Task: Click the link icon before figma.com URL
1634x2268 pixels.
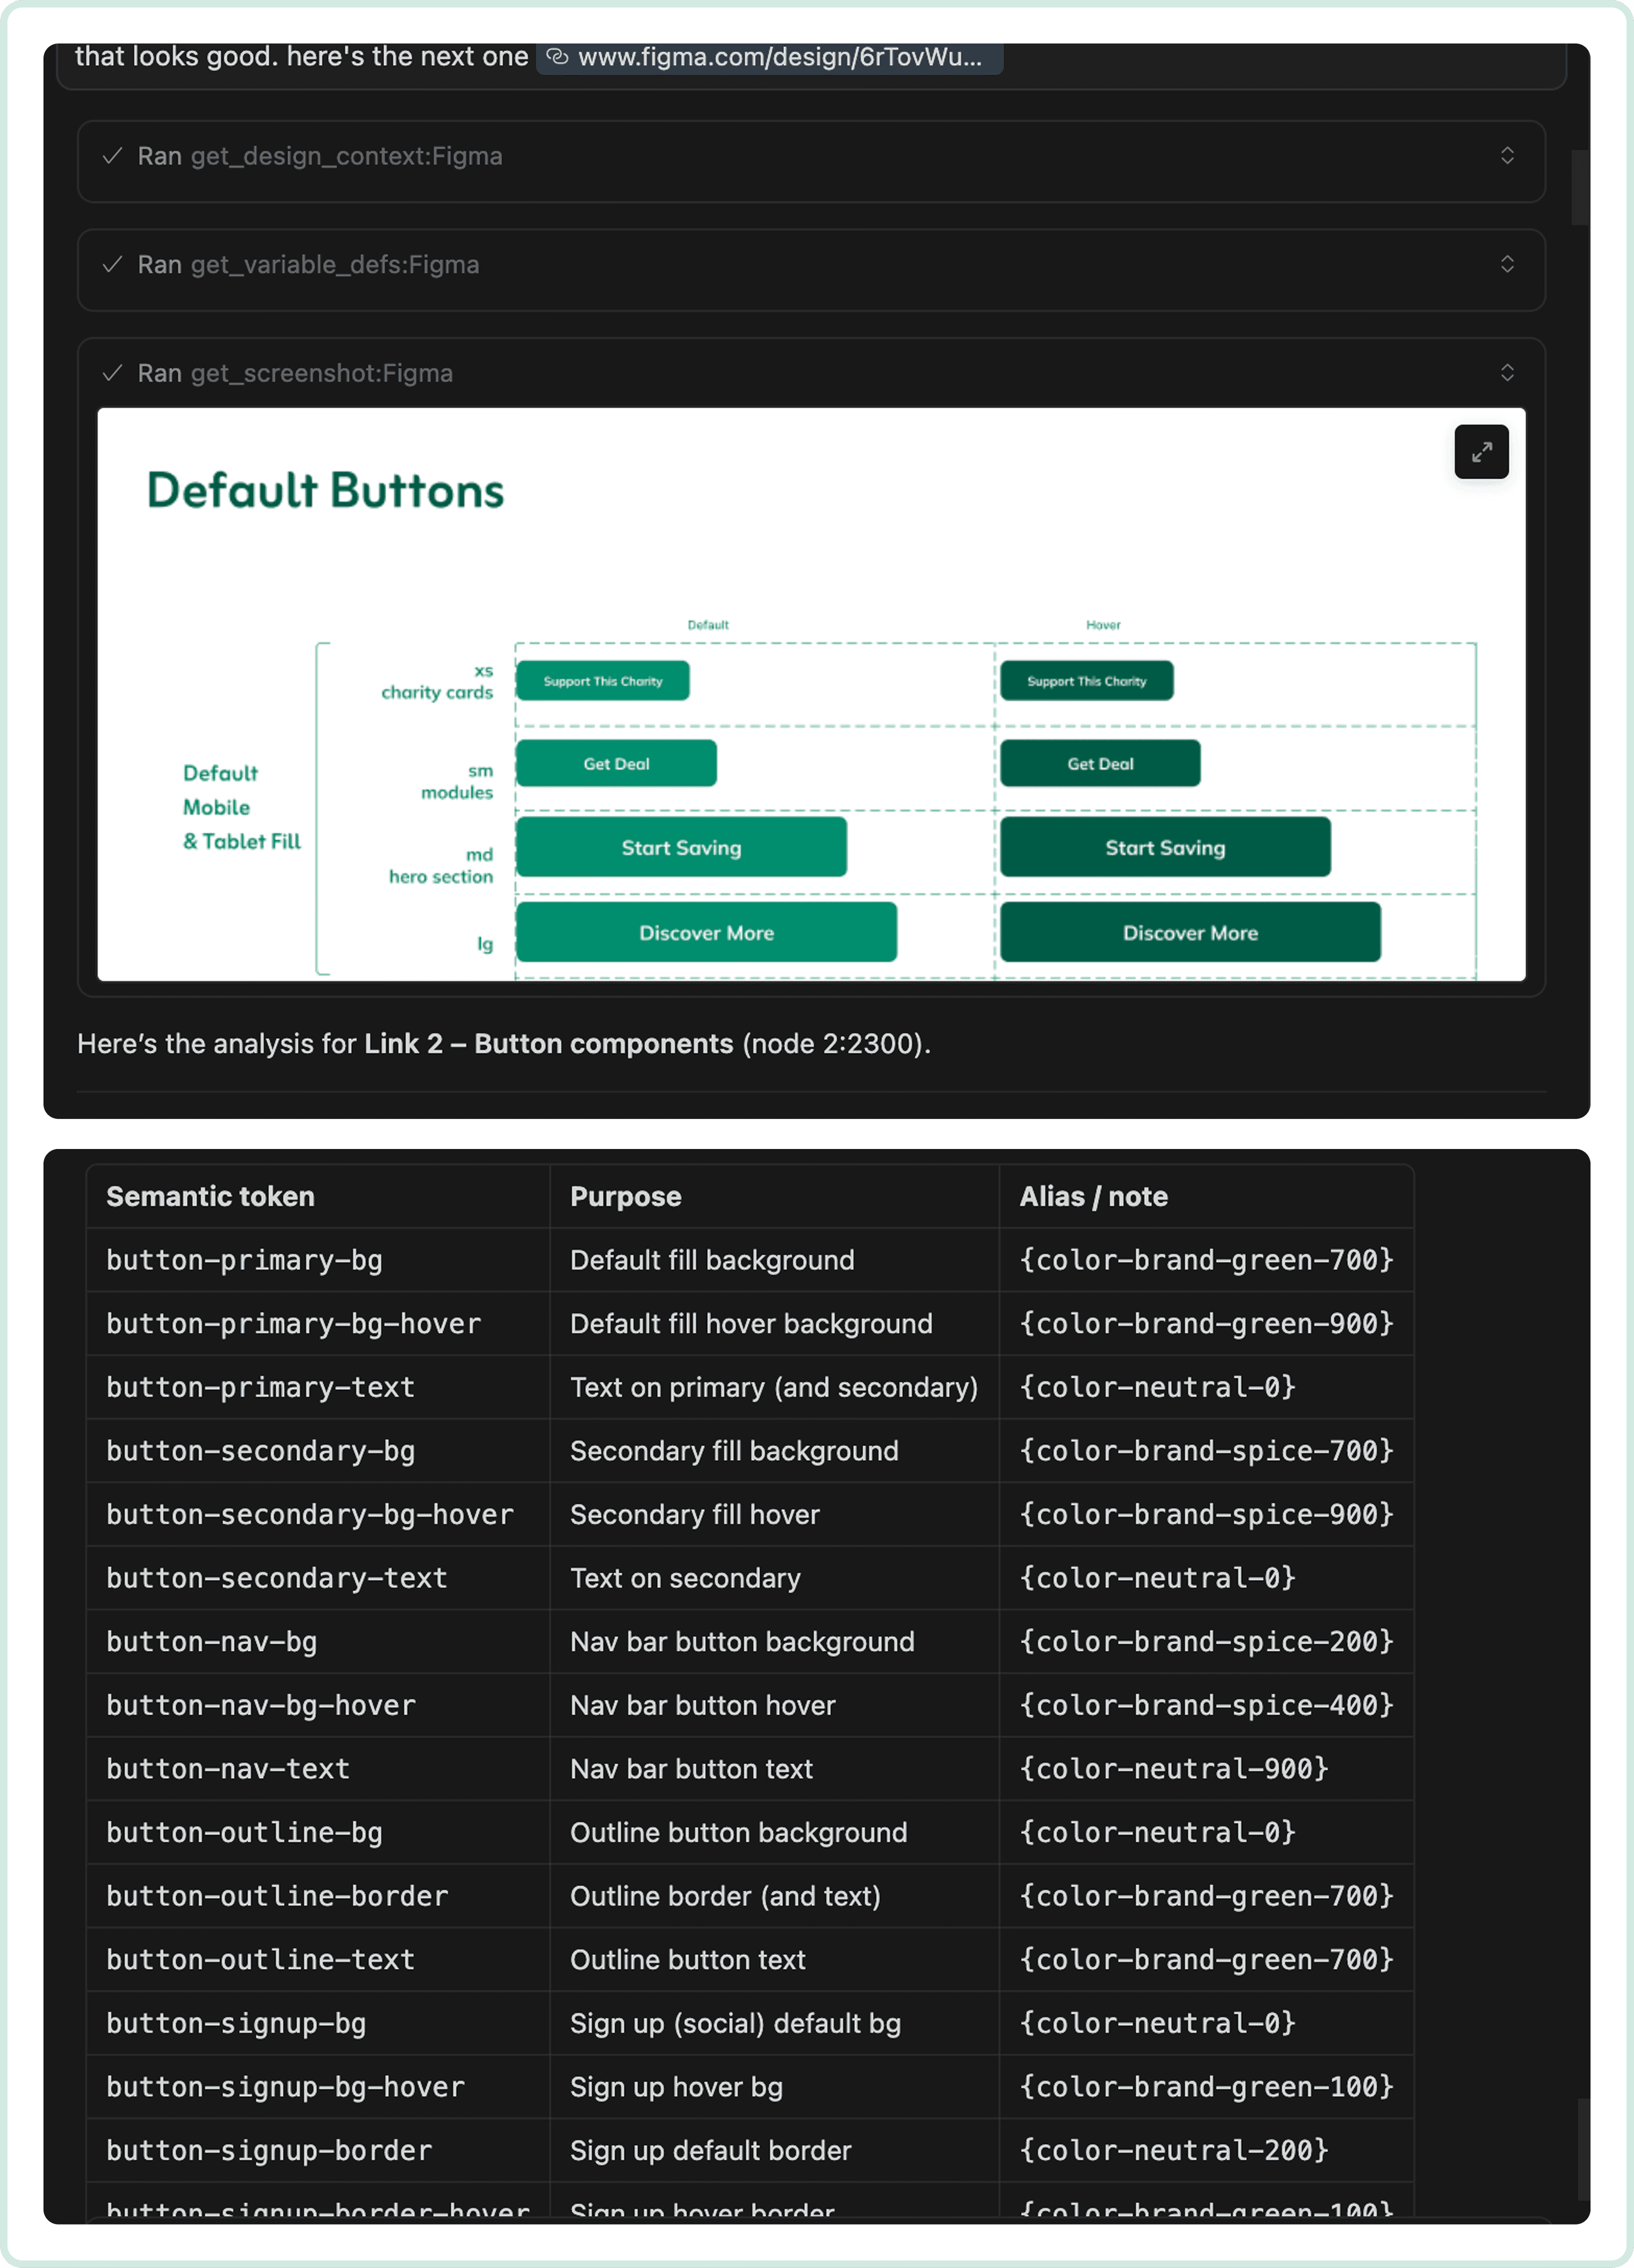Action: click(x=557, y=57)
